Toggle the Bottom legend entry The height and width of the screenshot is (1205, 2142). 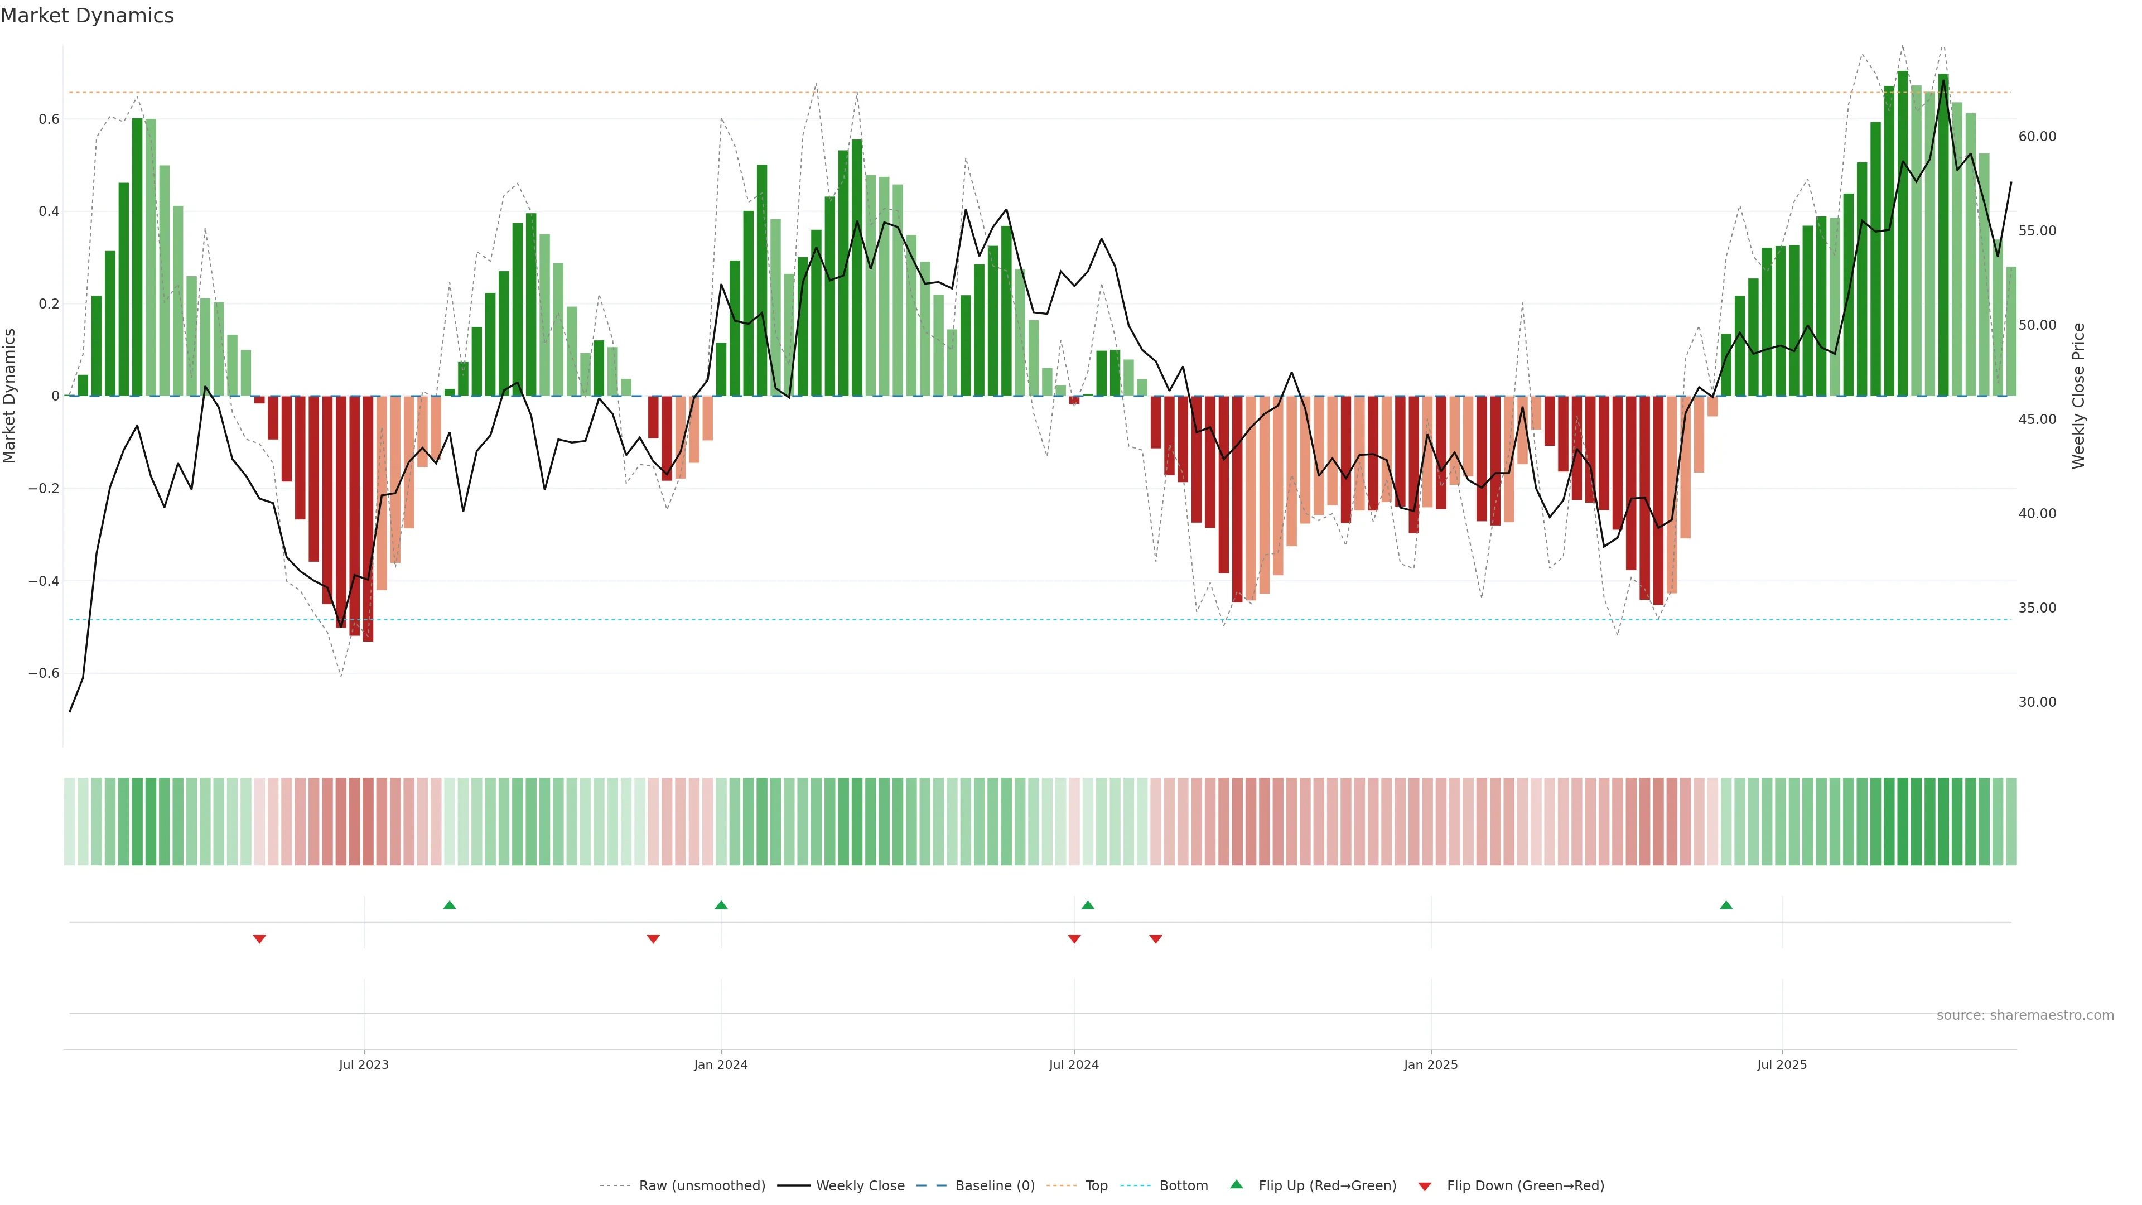pyautogui.click(x=1183, y=1186)
